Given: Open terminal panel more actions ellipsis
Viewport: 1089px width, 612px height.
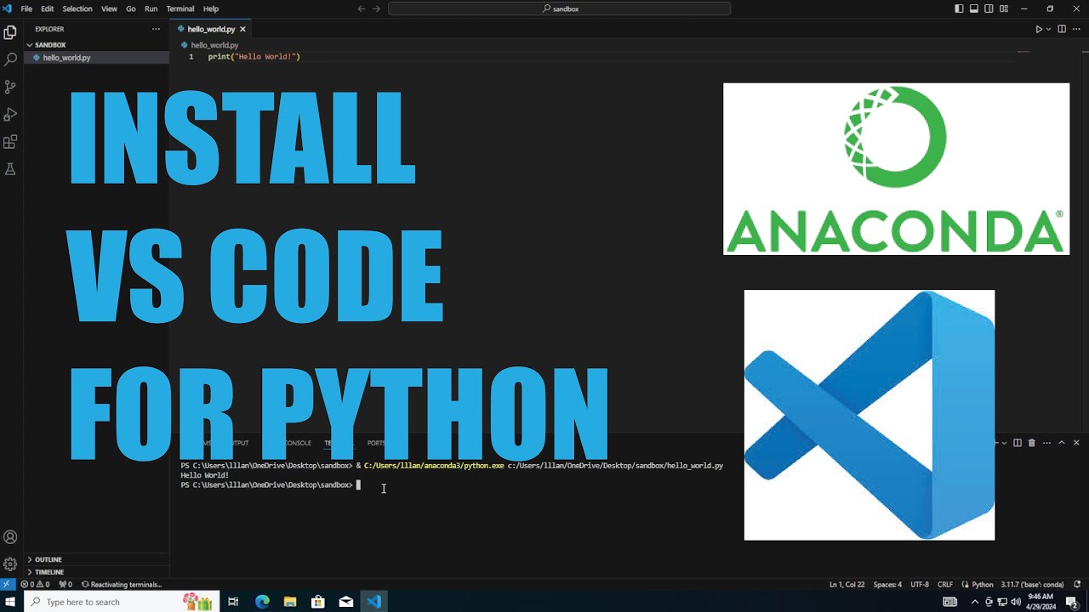Looking at the screenshot, I should tap(1046, 443).
